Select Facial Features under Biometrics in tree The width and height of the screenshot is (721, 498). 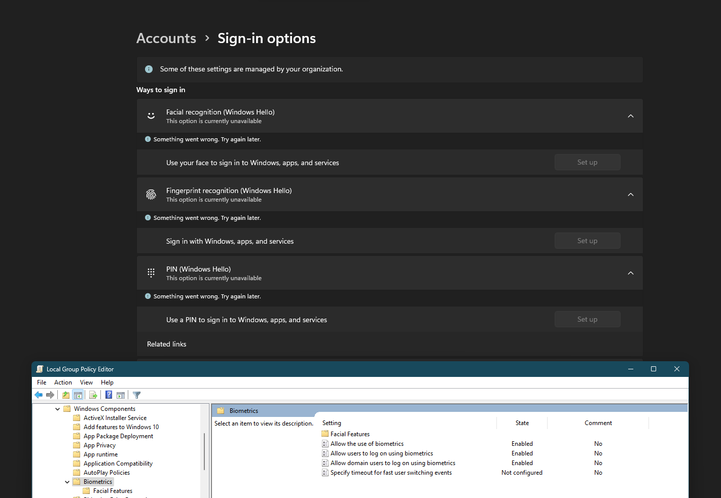click(113, 491)
